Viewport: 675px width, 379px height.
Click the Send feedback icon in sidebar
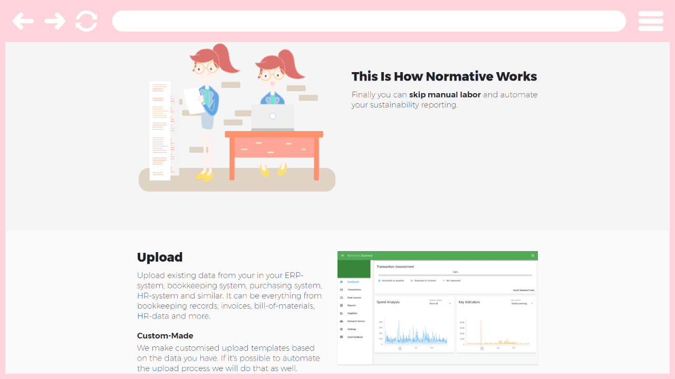pyautogui.click(x=341, y=337)
